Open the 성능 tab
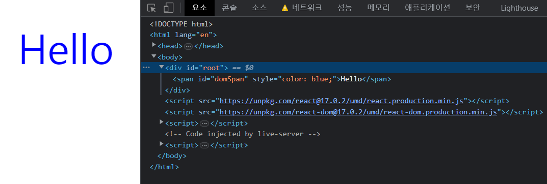The height and width of the screenshot is (184, 547). click(345, 8)
